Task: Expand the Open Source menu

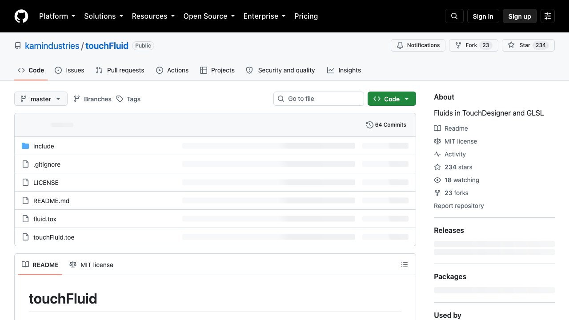Action: click(x=208, y=16)
